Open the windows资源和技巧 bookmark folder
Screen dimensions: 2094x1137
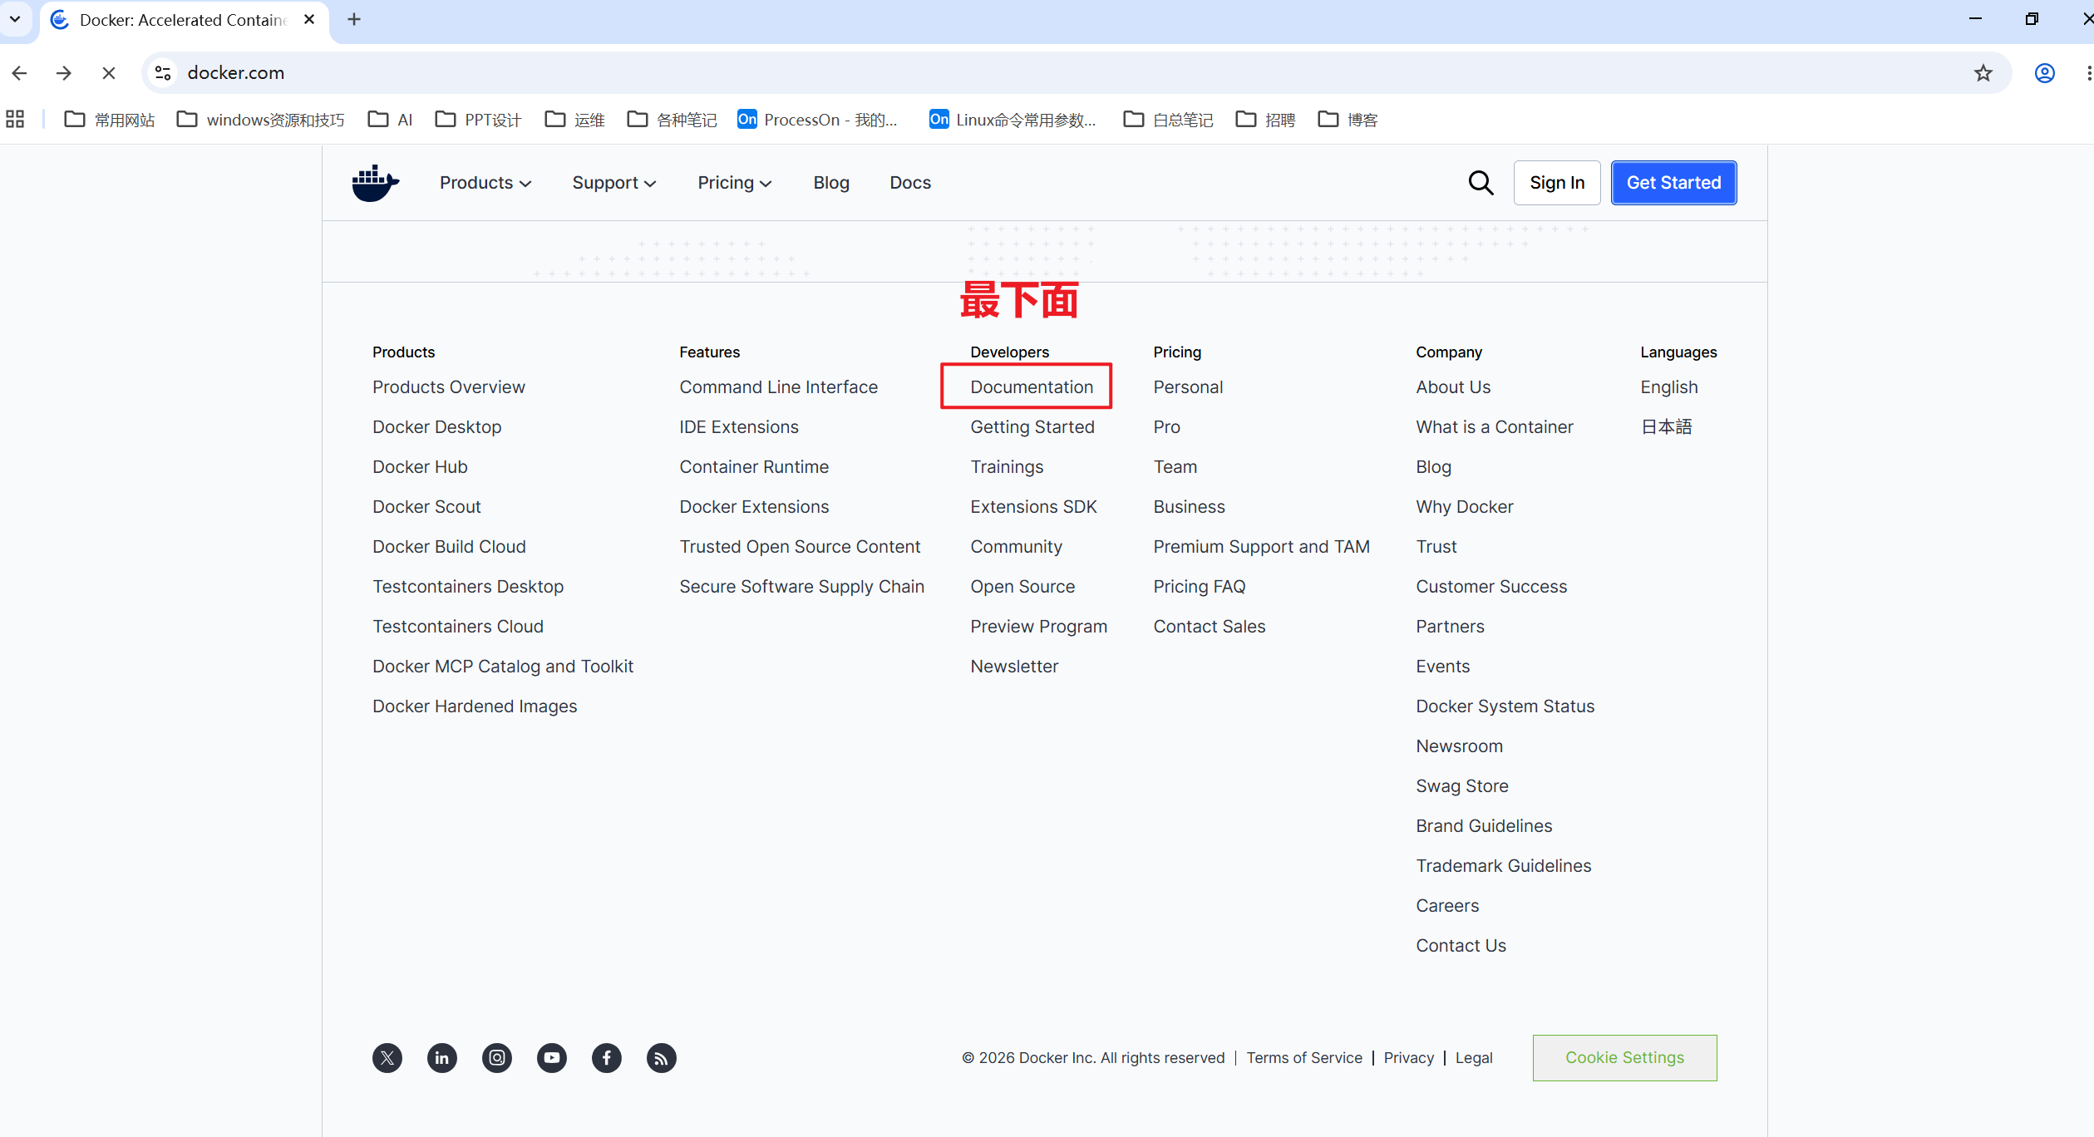click(261, 120)
